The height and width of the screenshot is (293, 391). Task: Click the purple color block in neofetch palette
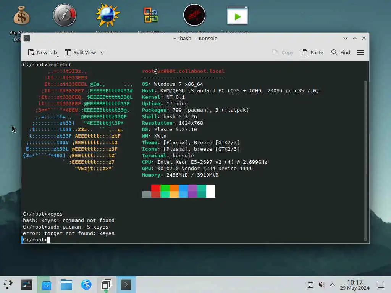(x=192, y=191)
